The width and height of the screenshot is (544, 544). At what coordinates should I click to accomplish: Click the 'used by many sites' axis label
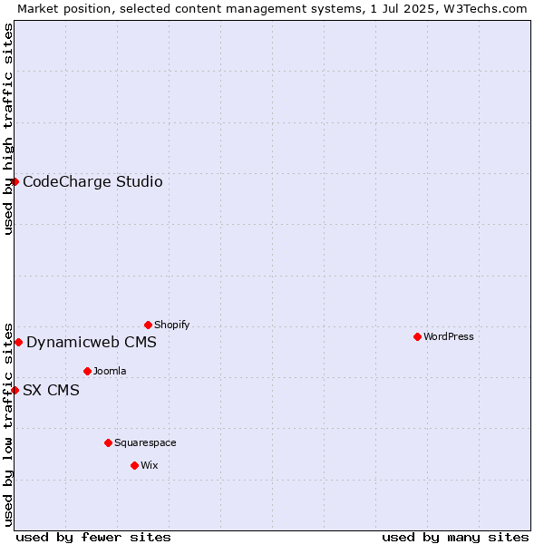pyautogui.click(x=455, y=538)
